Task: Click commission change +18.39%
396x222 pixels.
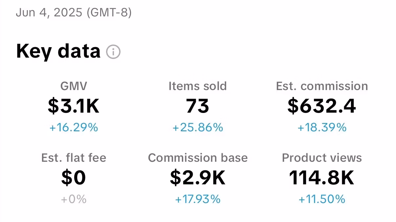Action: [322, 127]
